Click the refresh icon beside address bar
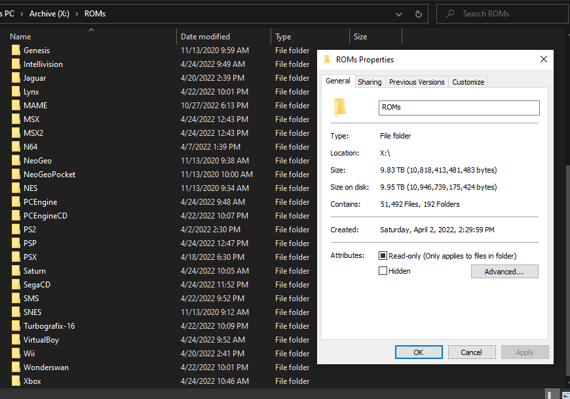This screenshot has width=570, height=399. 419,14
